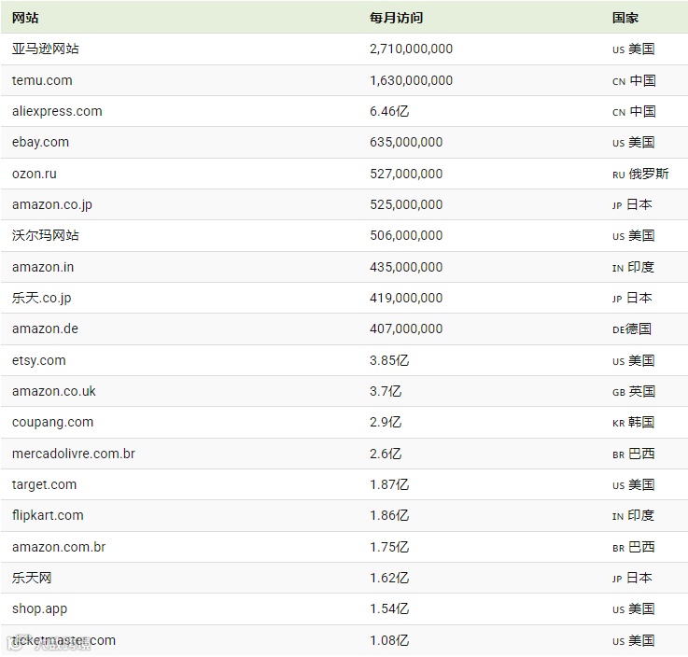
Task: Click the 6.46亿 visits value
Action: [x=389, y=111]
